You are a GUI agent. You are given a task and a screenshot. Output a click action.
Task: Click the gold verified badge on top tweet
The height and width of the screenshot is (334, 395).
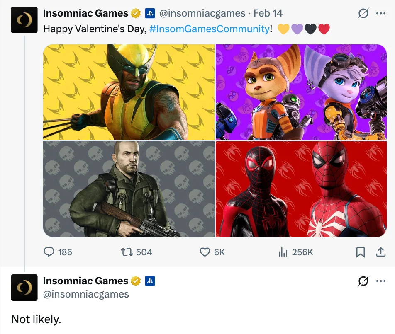[x=136, y=13]
